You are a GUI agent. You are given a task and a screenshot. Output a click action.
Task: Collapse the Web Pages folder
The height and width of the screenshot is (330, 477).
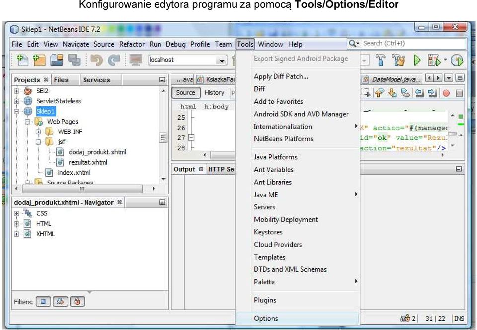(27, 122)
